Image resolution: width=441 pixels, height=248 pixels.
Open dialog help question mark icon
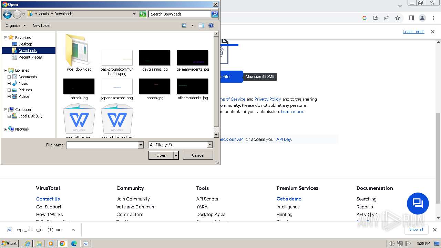tap(211, 25)
